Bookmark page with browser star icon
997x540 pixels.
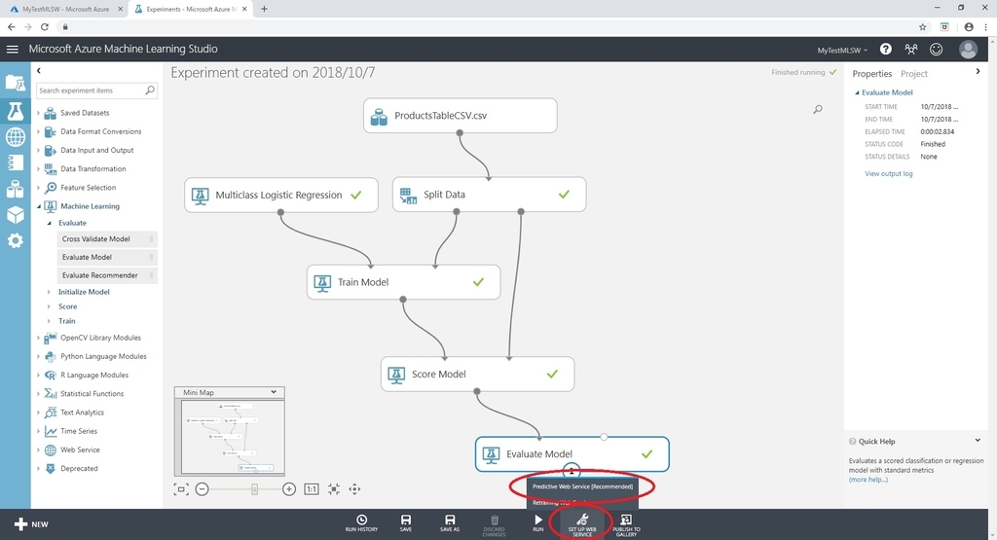point(923,26)
